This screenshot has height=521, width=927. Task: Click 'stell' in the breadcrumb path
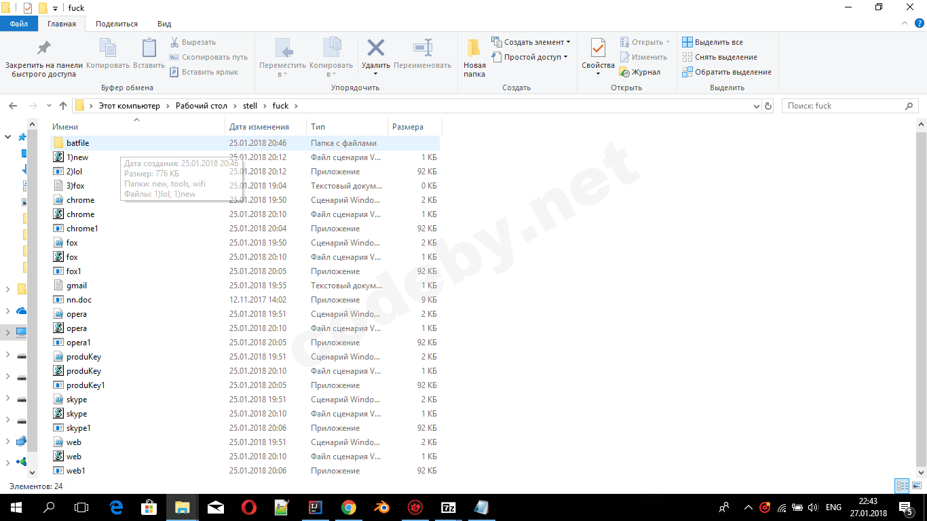coord(250,106)
